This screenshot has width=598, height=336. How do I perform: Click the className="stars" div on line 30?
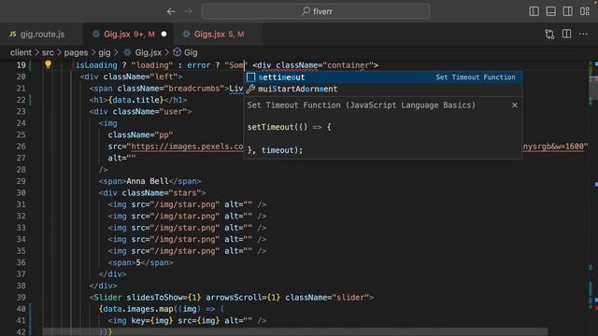(x=152, y=193)
